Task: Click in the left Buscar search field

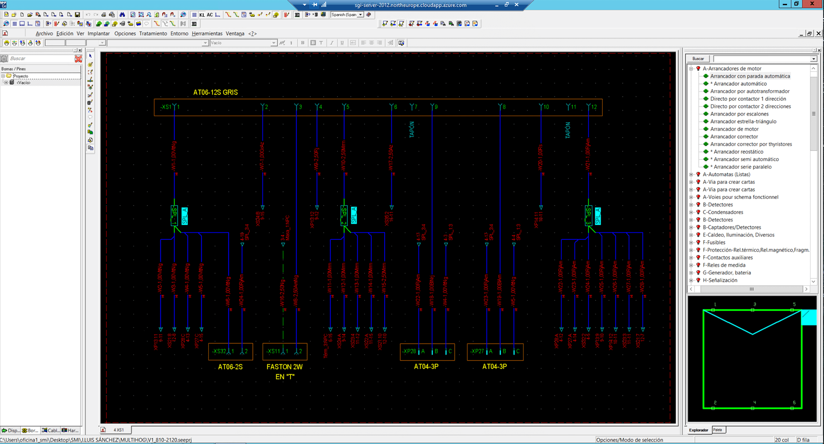Action: [41, 59]
